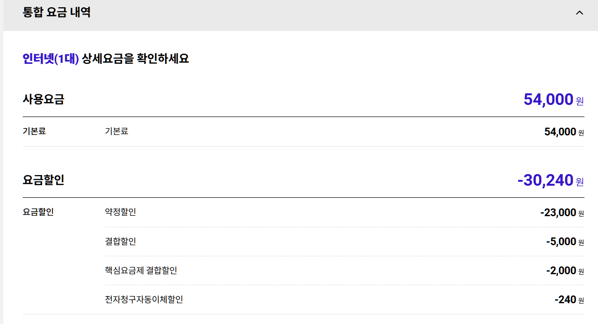Viewport: 598px width, 324px height.
Task: Collapse the 통합 요금 내역 section chevron
Action: coord(579,13)
